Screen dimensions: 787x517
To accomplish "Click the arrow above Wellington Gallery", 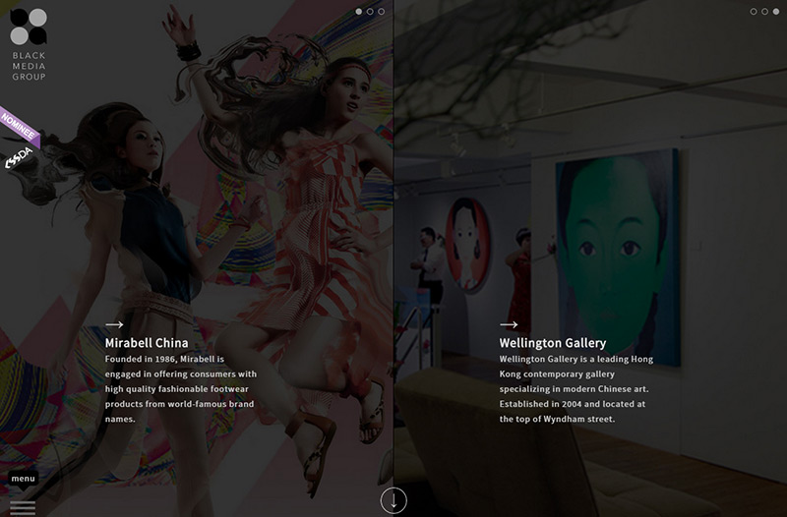I will 509,324.
